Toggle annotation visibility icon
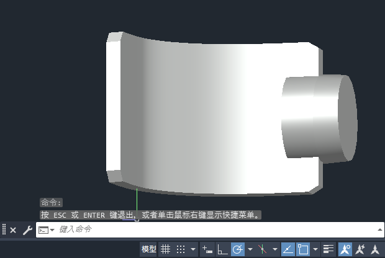The image size is (385, 258). point(345,249)
